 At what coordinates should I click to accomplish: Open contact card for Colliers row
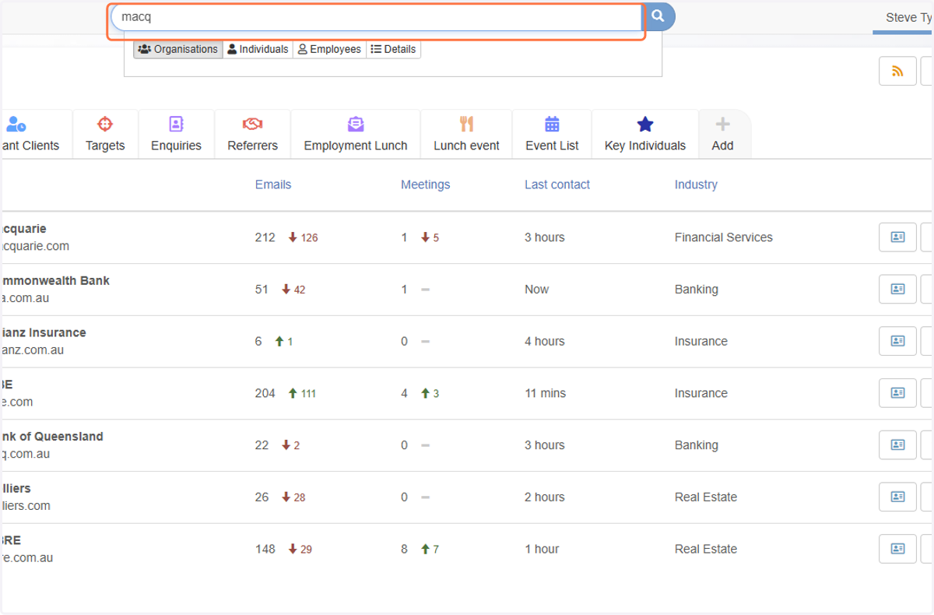(x=897, y=497)
